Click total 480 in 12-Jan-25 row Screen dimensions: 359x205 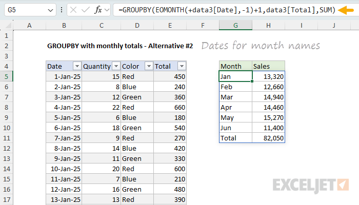coord(170,189)
